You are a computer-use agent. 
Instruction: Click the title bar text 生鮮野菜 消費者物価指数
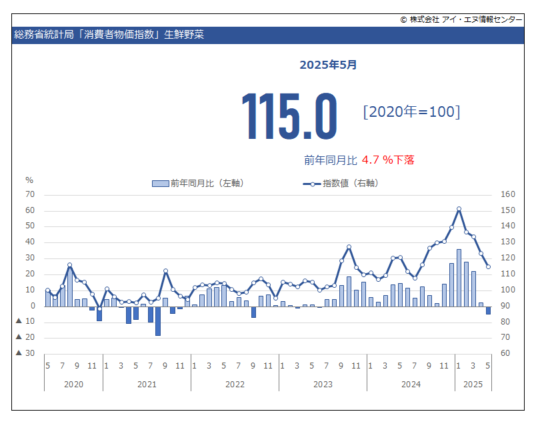click(109, 35)
